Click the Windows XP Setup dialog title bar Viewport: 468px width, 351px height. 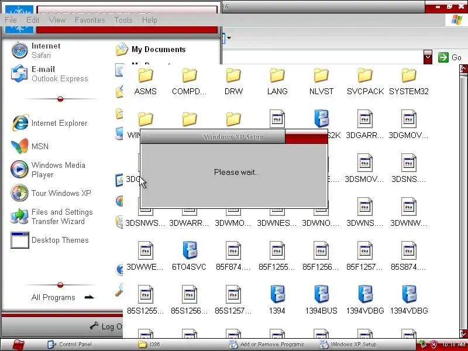point(233,137)
